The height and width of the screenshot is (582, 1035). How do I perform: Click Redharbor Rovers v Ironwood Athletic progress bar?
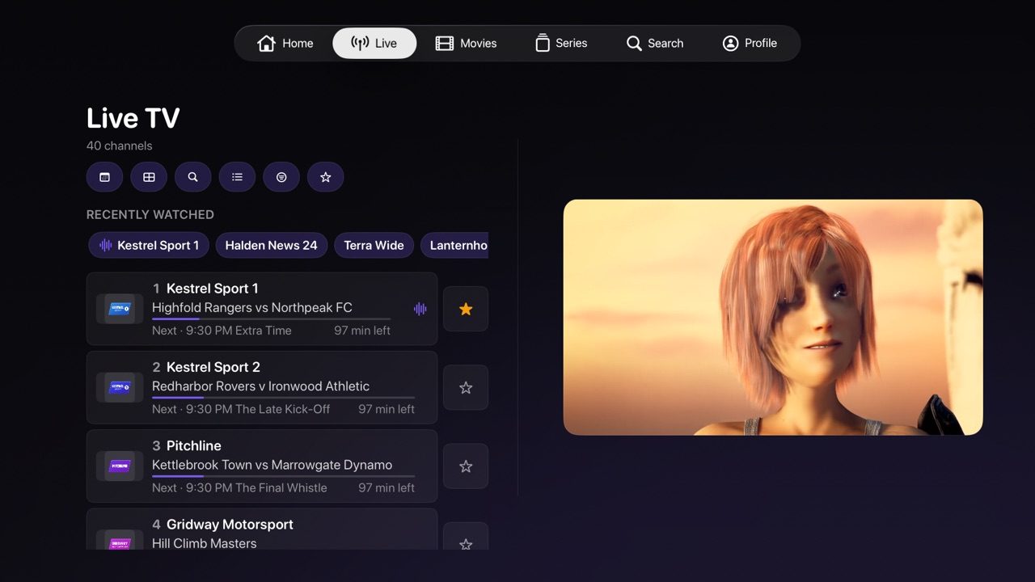coord(284,398)
